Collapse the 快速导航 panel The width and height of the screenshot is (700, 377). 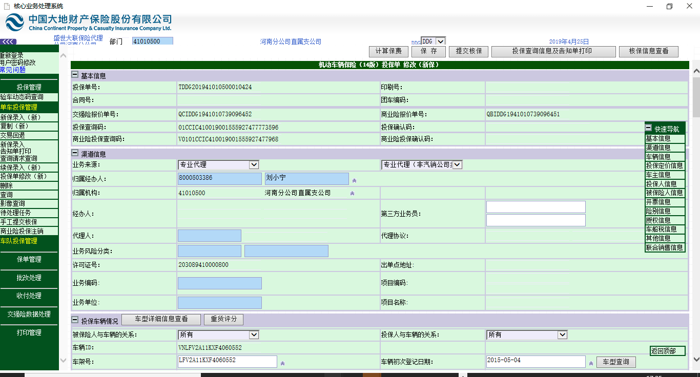pyautogui.click(x=648, y=129)
